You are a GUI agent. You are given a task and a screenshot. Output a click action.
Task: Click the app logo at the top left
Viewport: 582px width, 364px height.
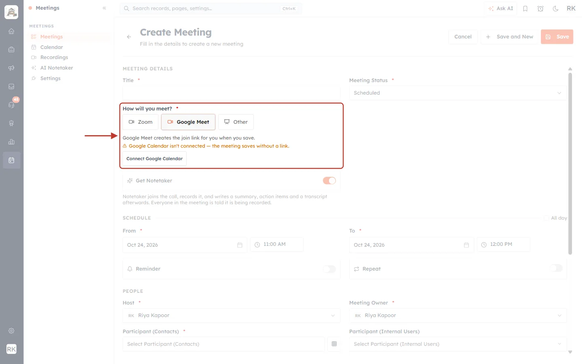click(x=11, y=12)
